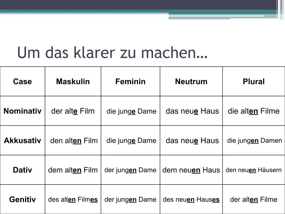
Task: Select the "Maskulin" column header
Action: [x=73, y=81]
